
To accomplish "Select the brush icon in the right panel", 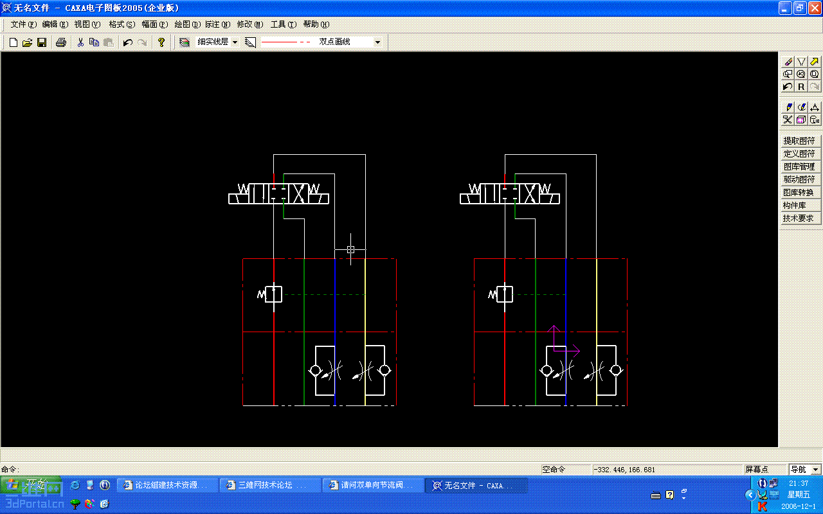I will point(788,62).
